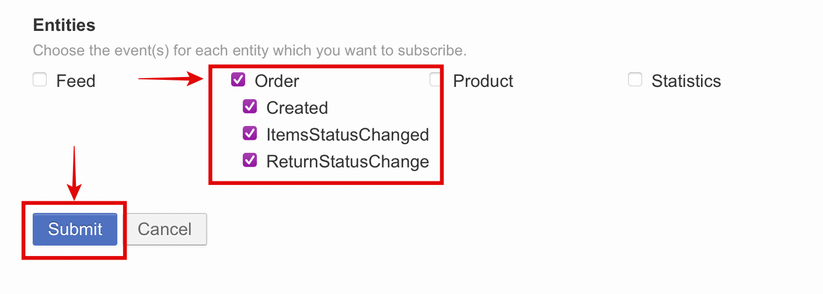Click the Cancel button

[x=165, y=229]
